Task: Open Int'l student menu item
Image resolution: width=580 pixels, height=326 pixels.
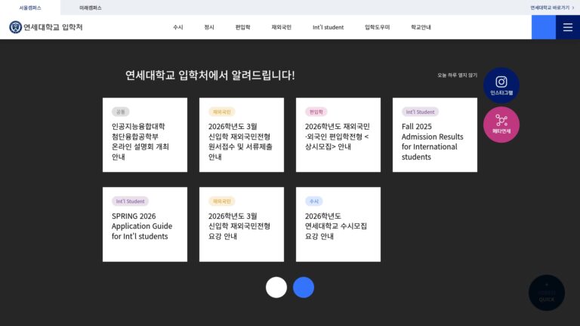Action: coord(328,27)
